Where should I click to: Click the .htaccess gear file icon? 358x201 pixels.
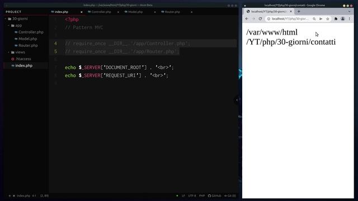12,59
